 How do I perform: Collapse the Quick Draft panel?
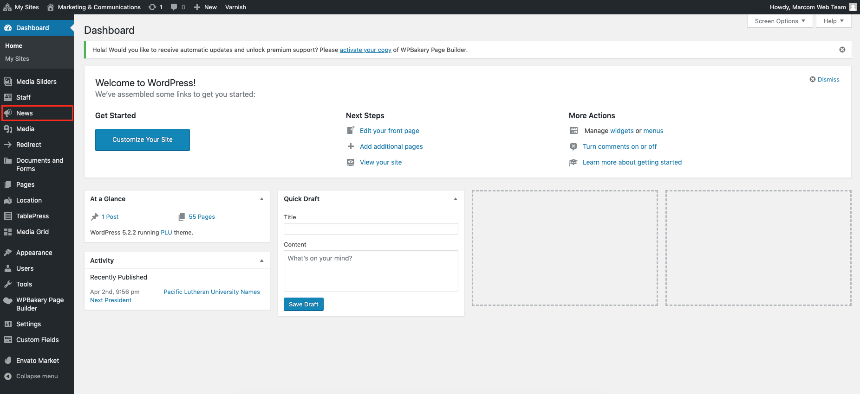click(x=456, y=199)
